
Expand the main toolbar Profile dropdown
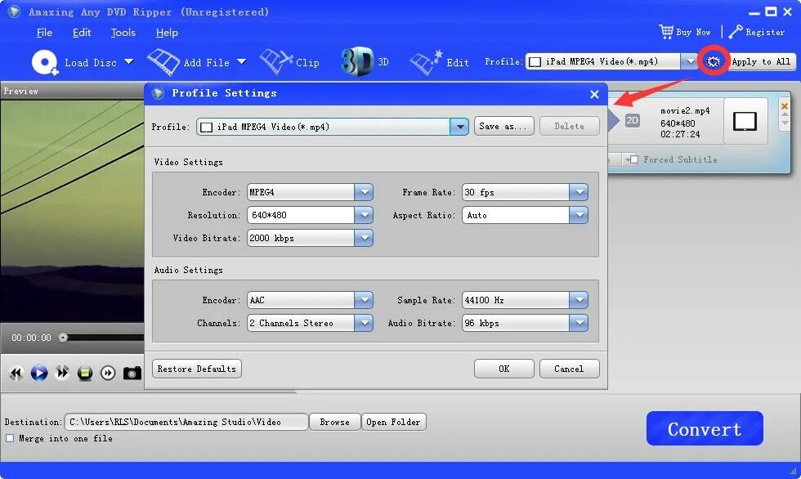click(x=691, y=62)
